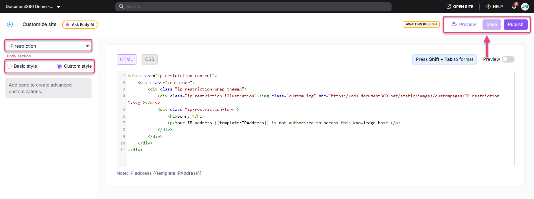Click line 7 with template:IPAddress text
Viewport: 534px width, 199px height.
(284, 123)
